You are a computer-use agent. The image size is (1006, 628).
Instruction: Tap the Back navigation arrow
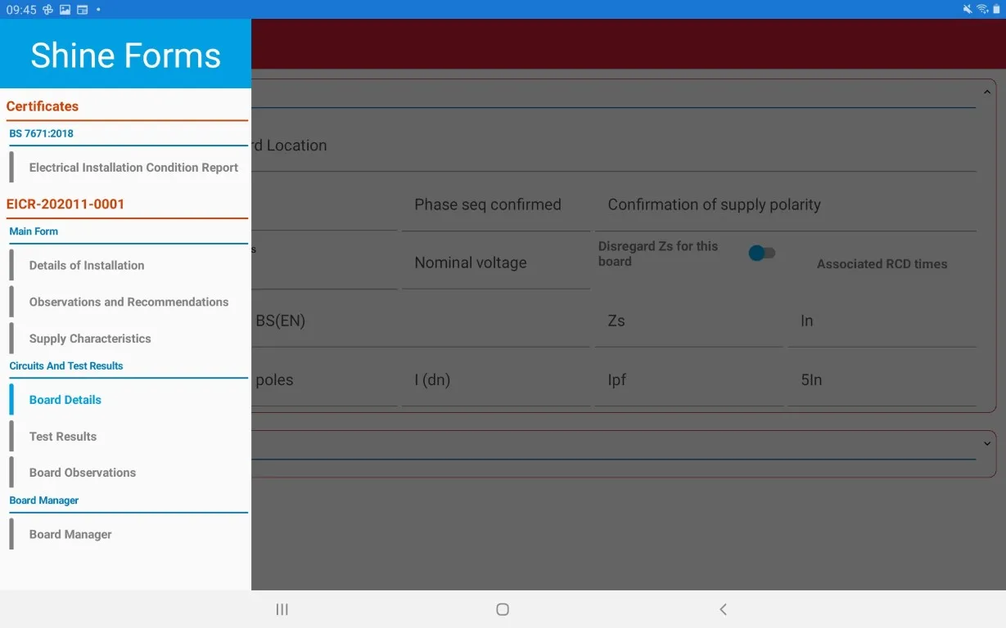pos(723,608)
